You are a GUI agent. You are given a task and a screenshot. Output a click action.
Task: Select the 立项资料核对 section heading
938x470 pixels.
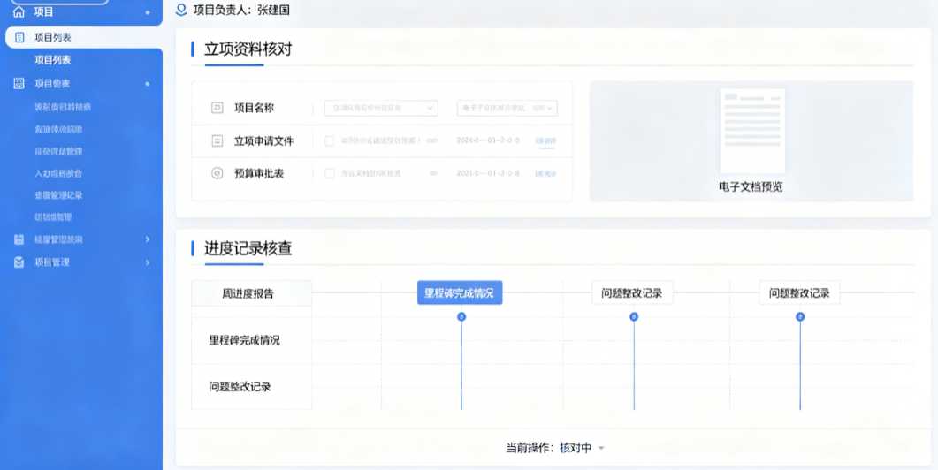[x=248, y=49]
